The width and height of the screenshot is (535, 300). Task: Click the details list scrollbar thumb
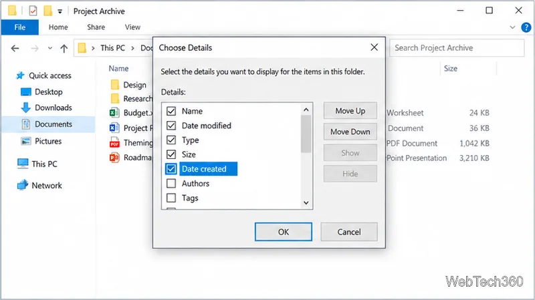(306, 134)
